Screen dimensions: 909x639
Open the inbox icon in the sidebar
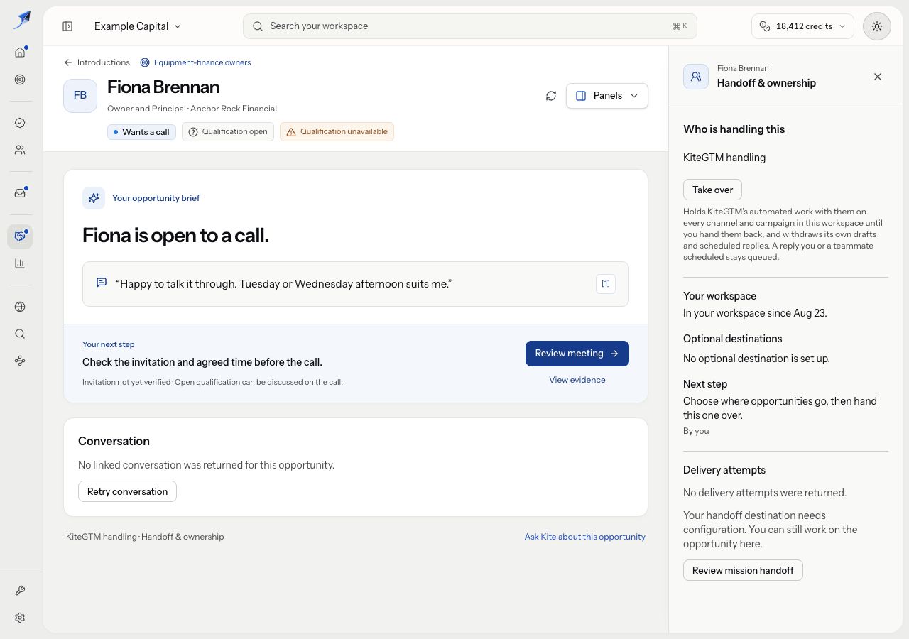point(20,193)
